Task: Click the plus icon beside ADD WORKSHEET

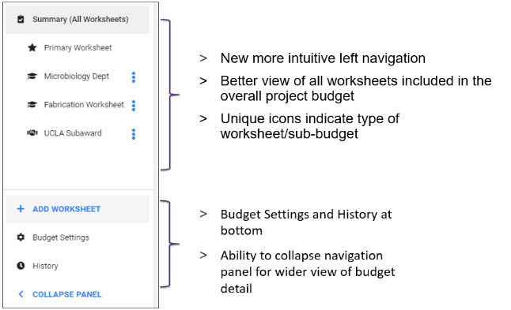Action: pos(21,209)
